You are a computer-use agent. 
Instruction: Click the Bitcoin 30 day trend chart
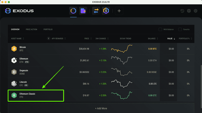coord(121,49)
